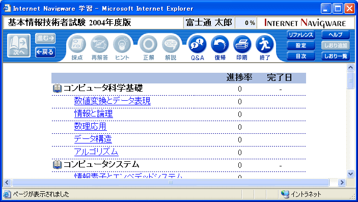358x202 pixels.
Task: Click the vertical scrollbar thumb
Action: click(x=350, y=80)
